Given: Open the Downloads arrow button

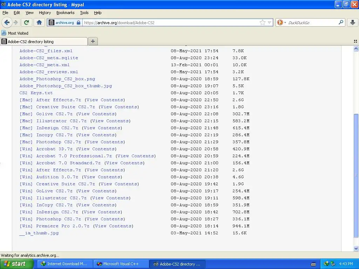Looking at the screenshot, I should pyautogui.click(x=353, y=22).
